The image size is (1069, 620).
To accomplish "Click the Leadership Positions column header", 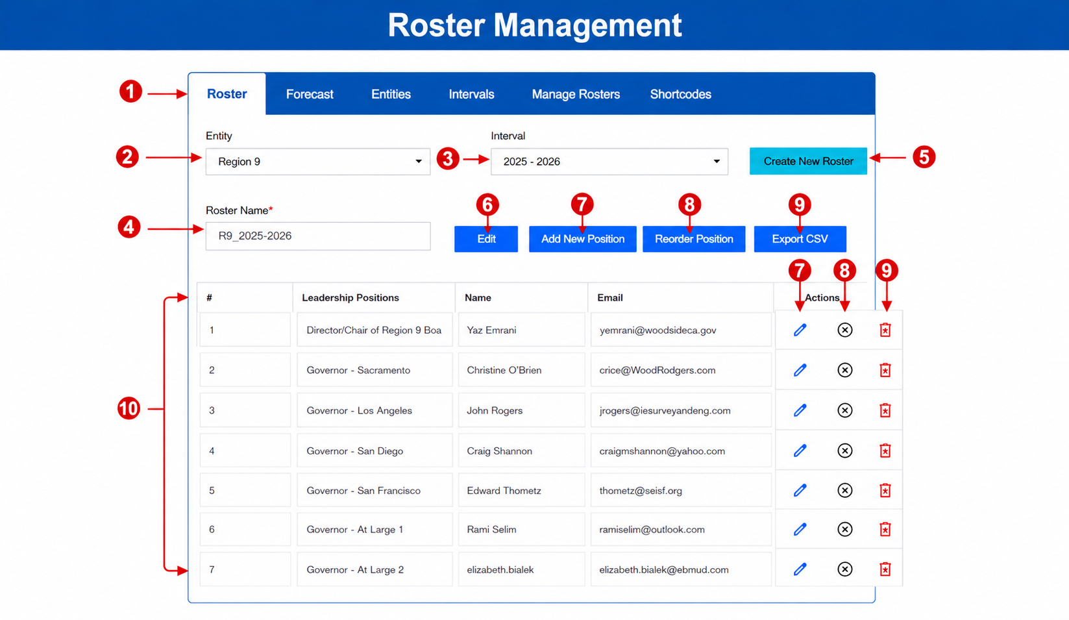I will [350, 297].
